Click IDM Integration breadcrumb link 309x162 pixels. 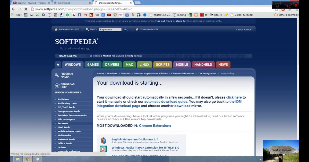207,74
